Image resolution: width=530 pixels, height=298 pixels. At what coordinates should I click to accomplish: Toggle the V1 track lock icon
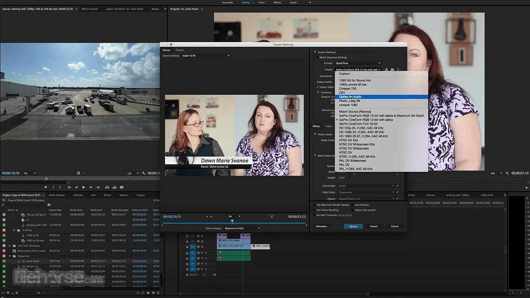tap(187, 247)
